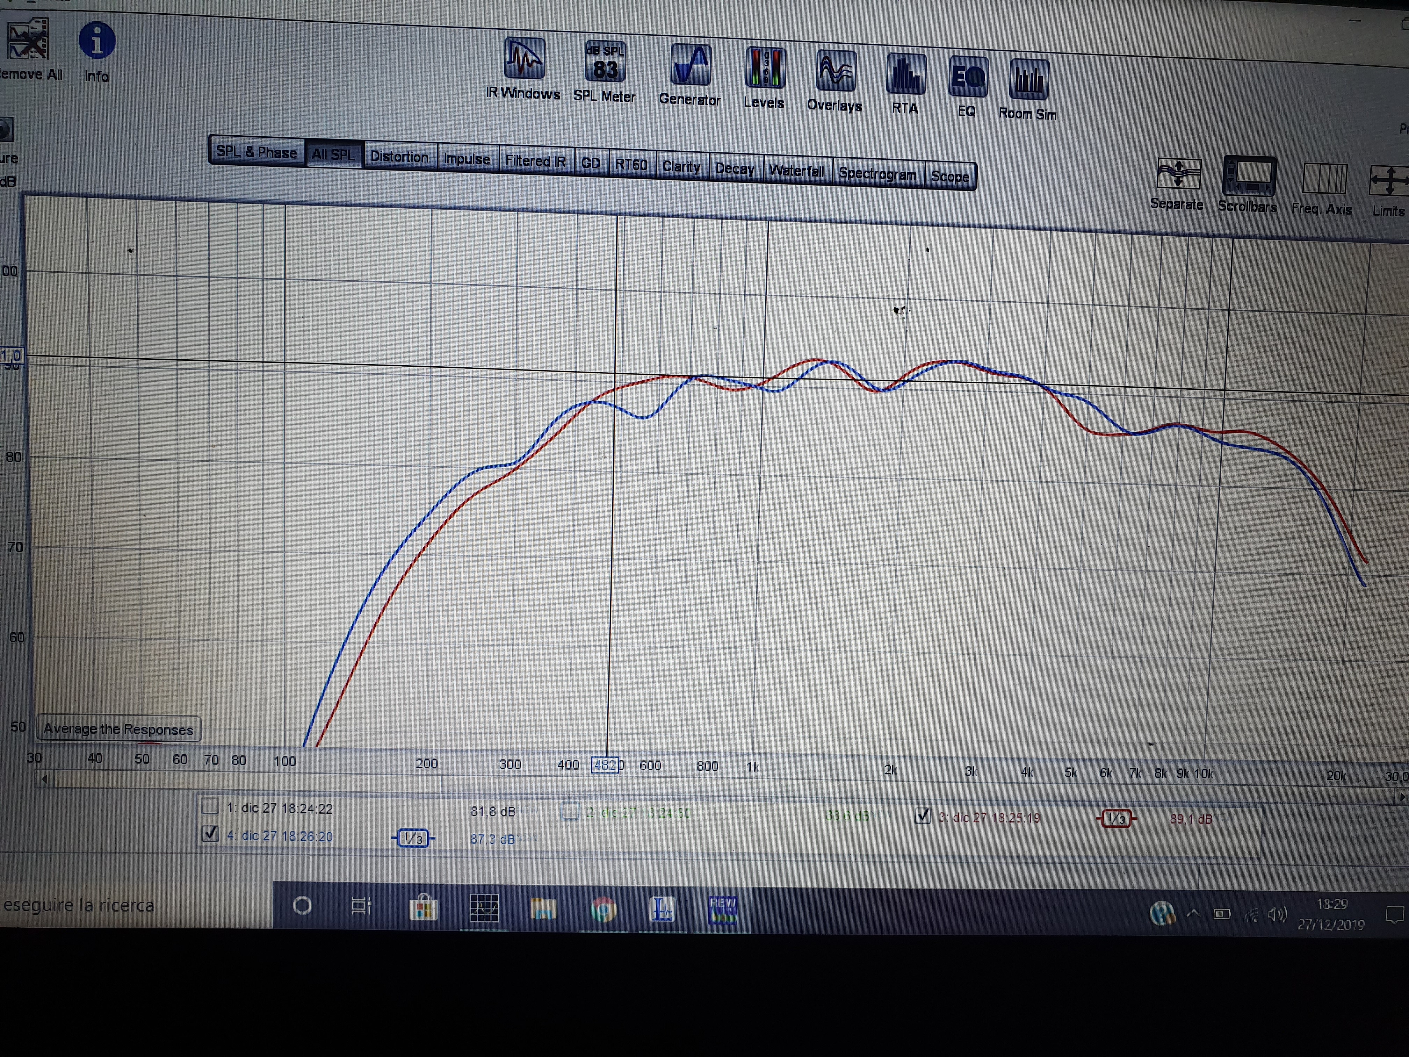Switch to the Filtered IR tab
Viewport: 1409px width, 1057px height.
tap(536, 161)
